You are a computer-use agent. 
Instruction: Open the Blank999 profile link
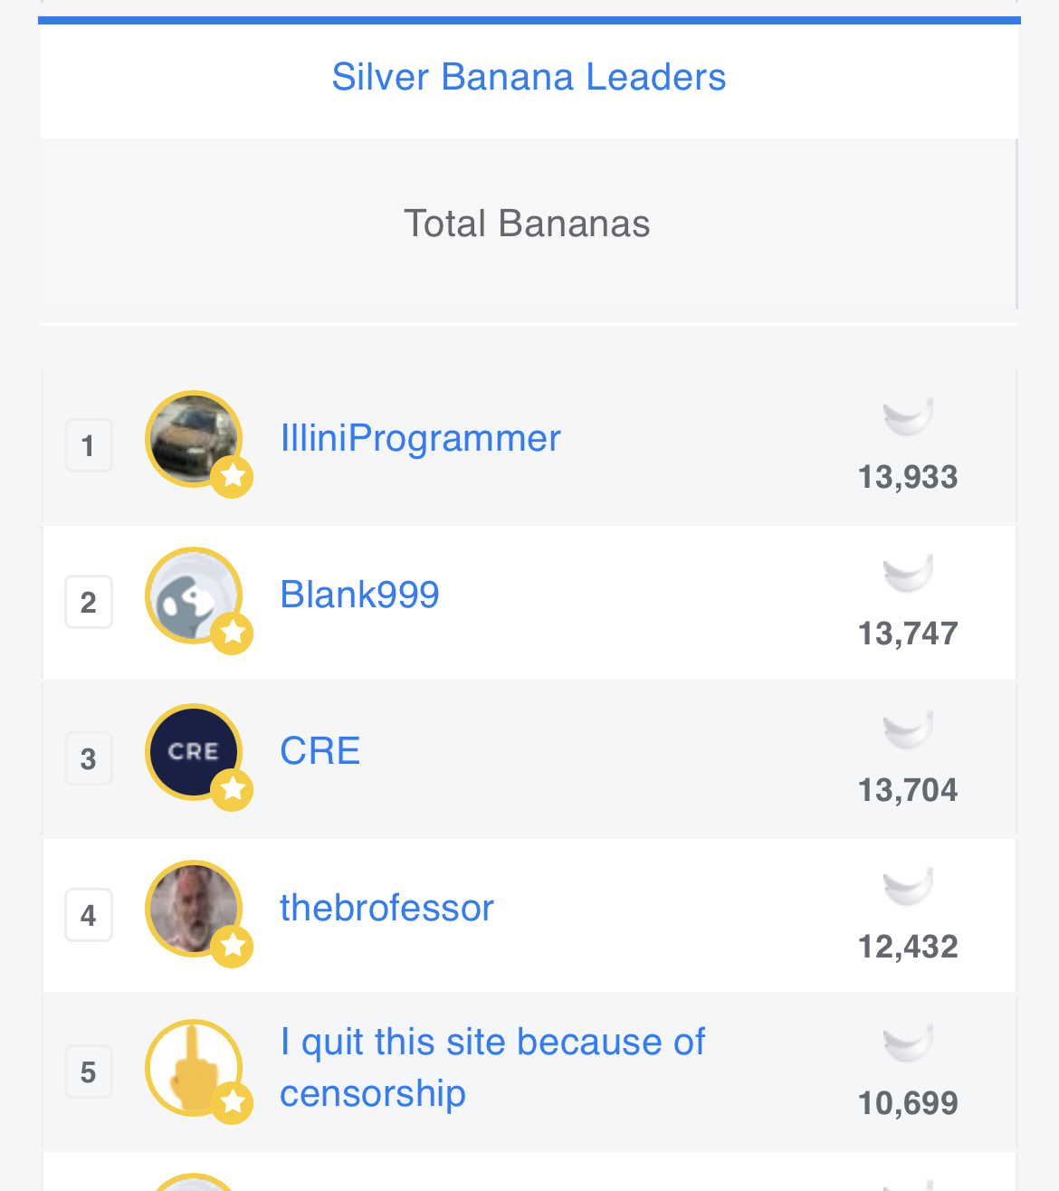[x=359, y=595]
